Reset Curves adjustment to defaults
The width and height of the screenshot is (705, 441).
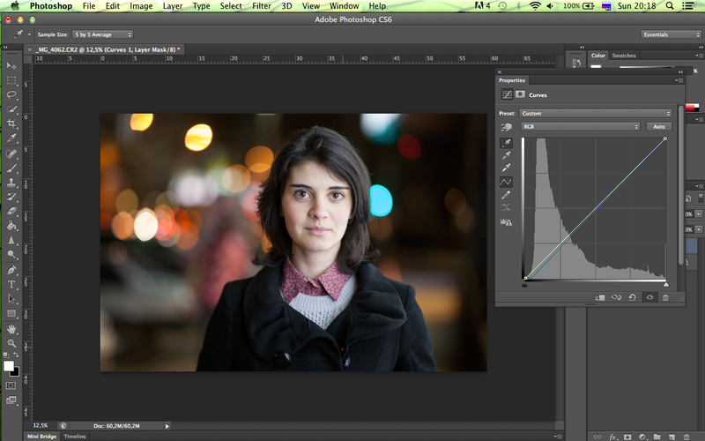(x=632, y=298)
